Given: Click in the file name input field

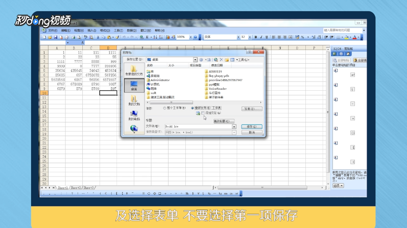Looking at the screenshot, I should coord(198,126).
